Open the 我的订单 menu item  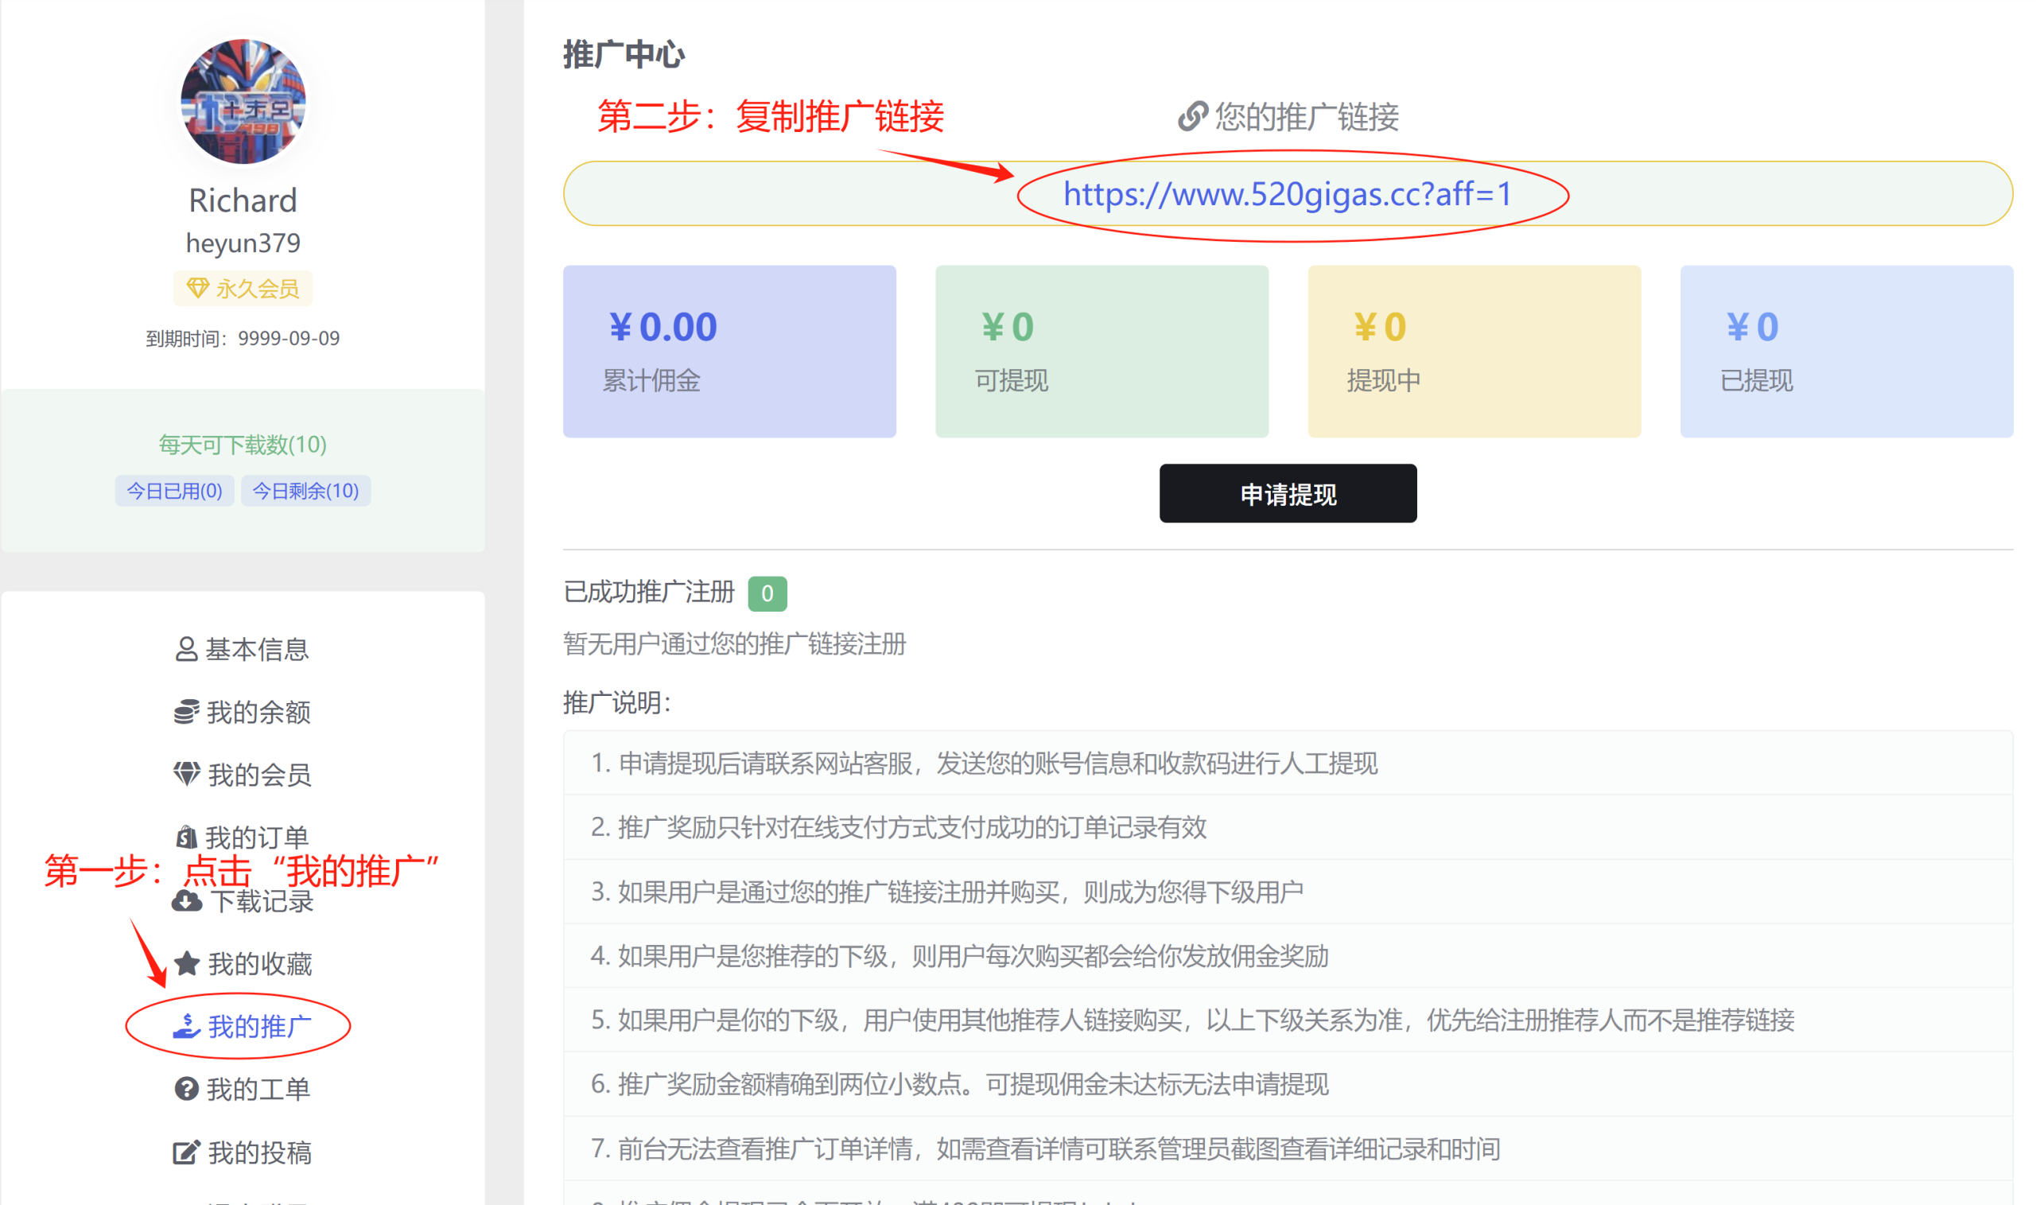tap(257, 838)
